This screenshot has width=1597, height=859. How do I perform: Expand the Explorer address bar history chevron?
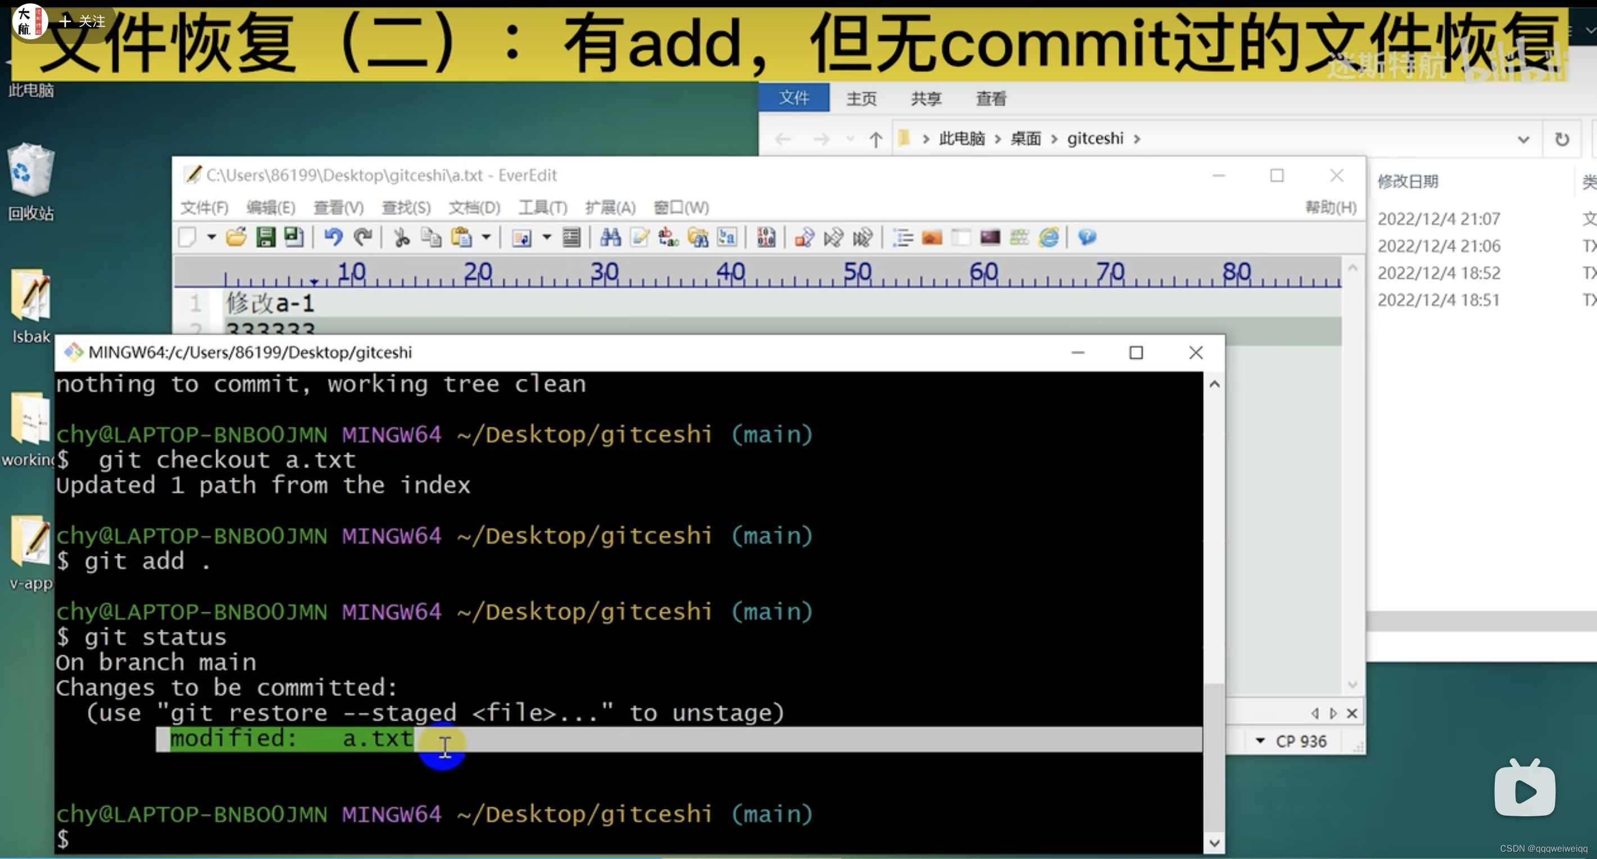(1523, 139)
